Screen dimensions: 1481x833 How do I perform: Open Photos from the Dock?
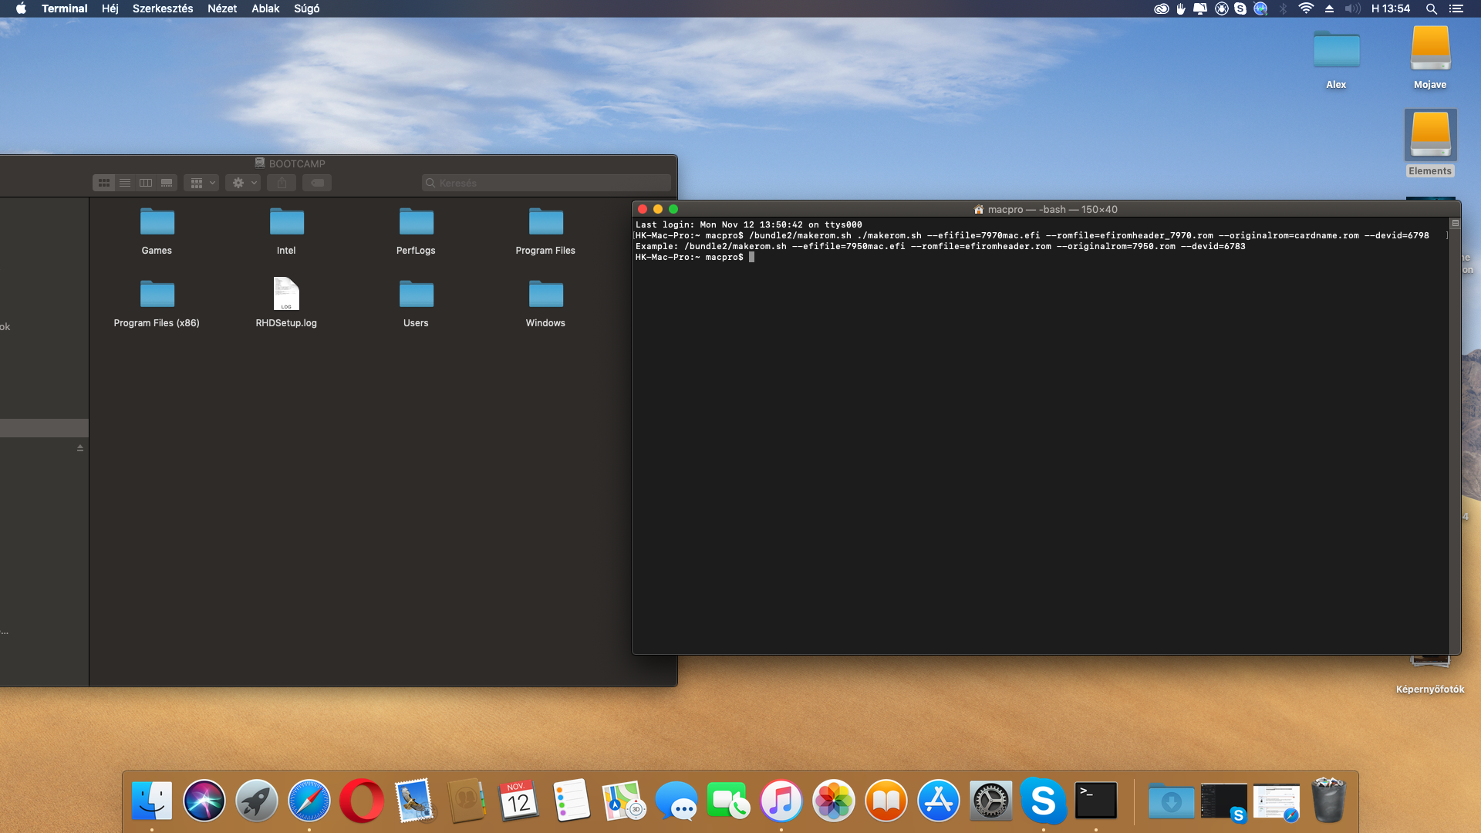tap(834, 801)
